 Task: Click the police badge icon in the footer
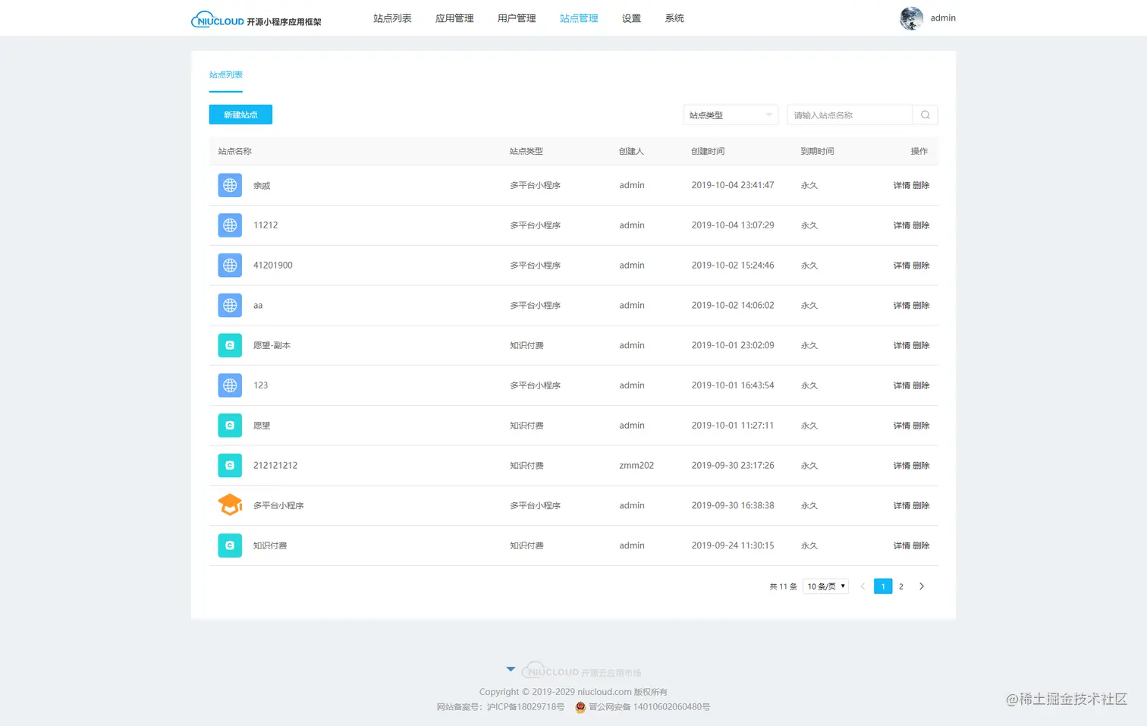tap(580, 707)
